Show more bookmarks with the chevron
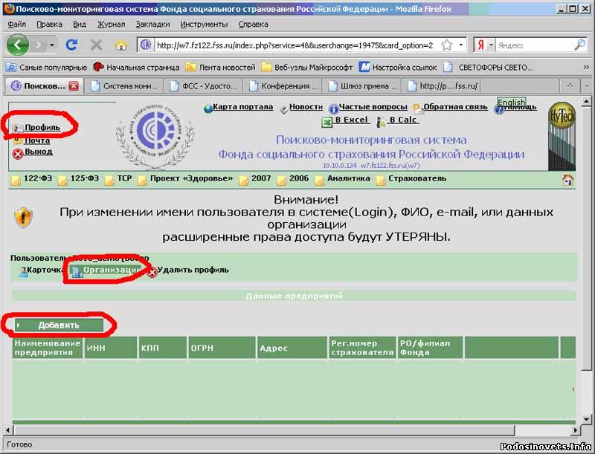The height and width of the screenshot is (454, 595). point(586,67)
